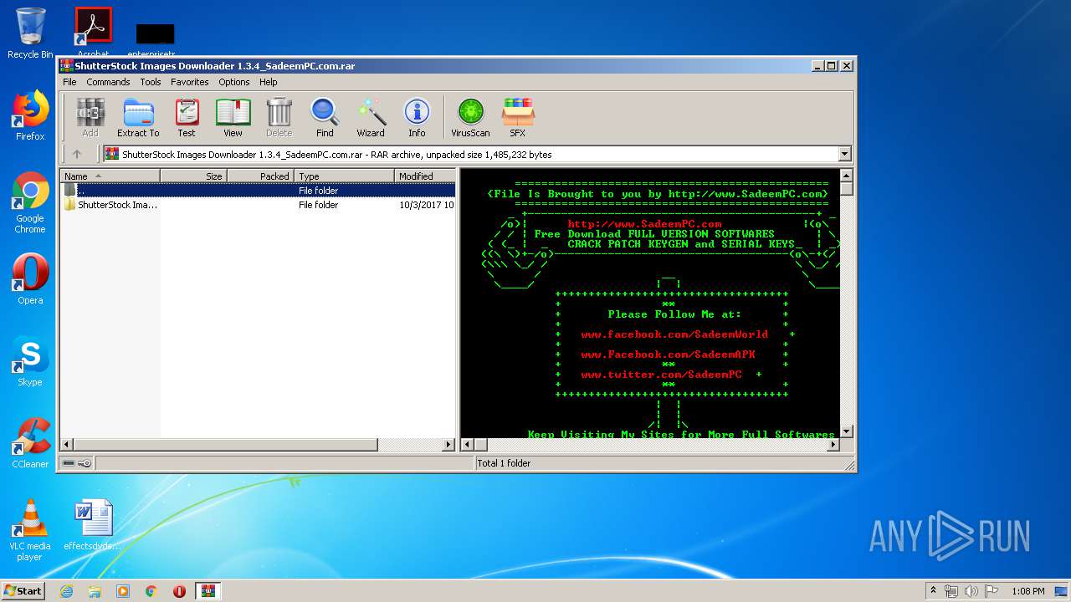Click the Delete trash icon
Viewport: 1071px width, 602px height.
tap(279, 117)
